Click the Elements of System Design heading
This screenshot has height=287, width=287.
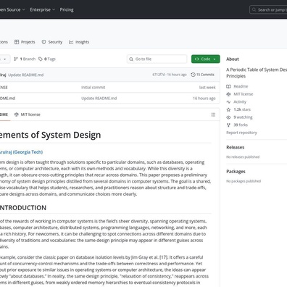(x=50, y=135)
